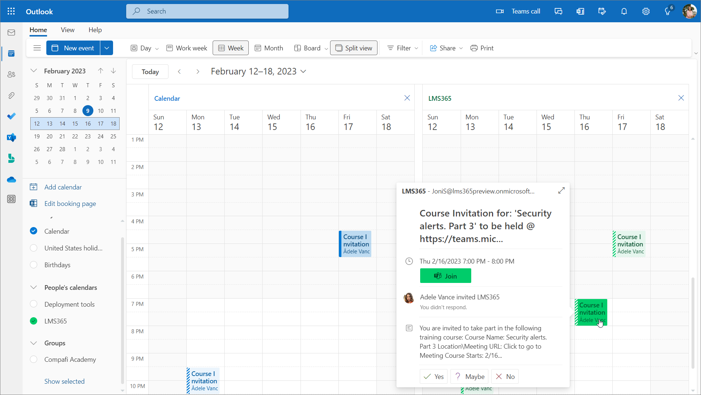Click the Settings gear icon

click(x=646, y=11)
